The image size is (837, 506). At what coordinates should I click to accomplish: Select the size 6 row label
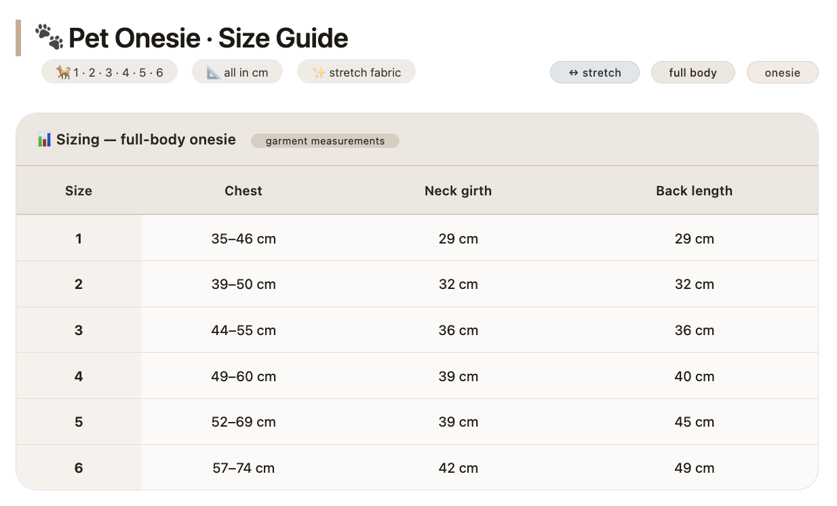pyautogui.click(x=79, y=468)
